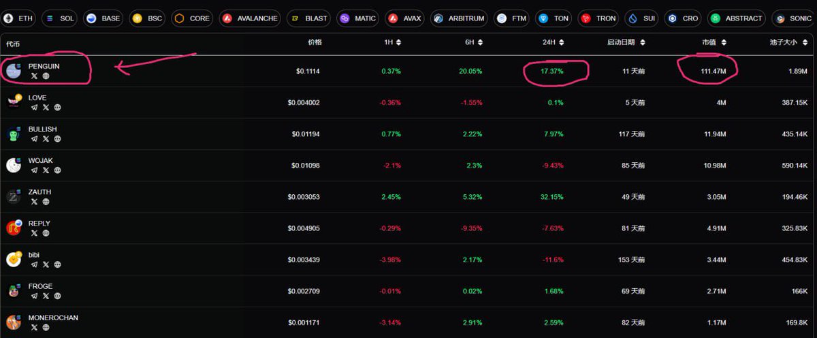The image size is (817, 338).
Task: Open BULLISH's Telegram icon
Action: tap(35, 138)
